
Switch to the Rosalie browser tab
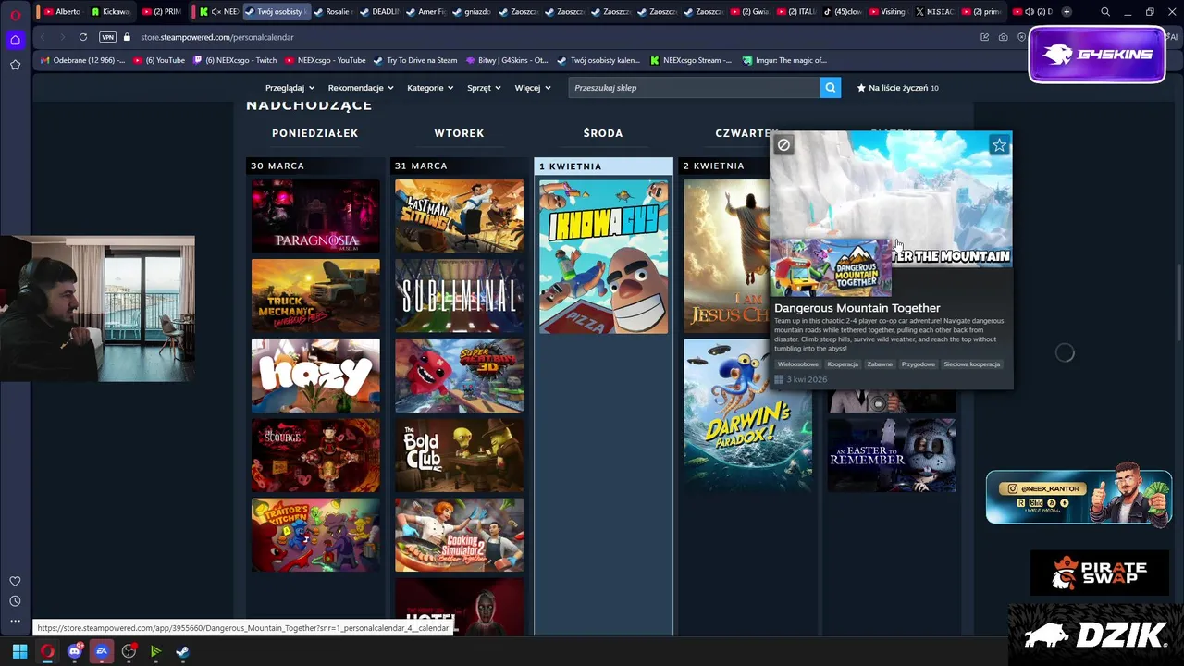332,11
